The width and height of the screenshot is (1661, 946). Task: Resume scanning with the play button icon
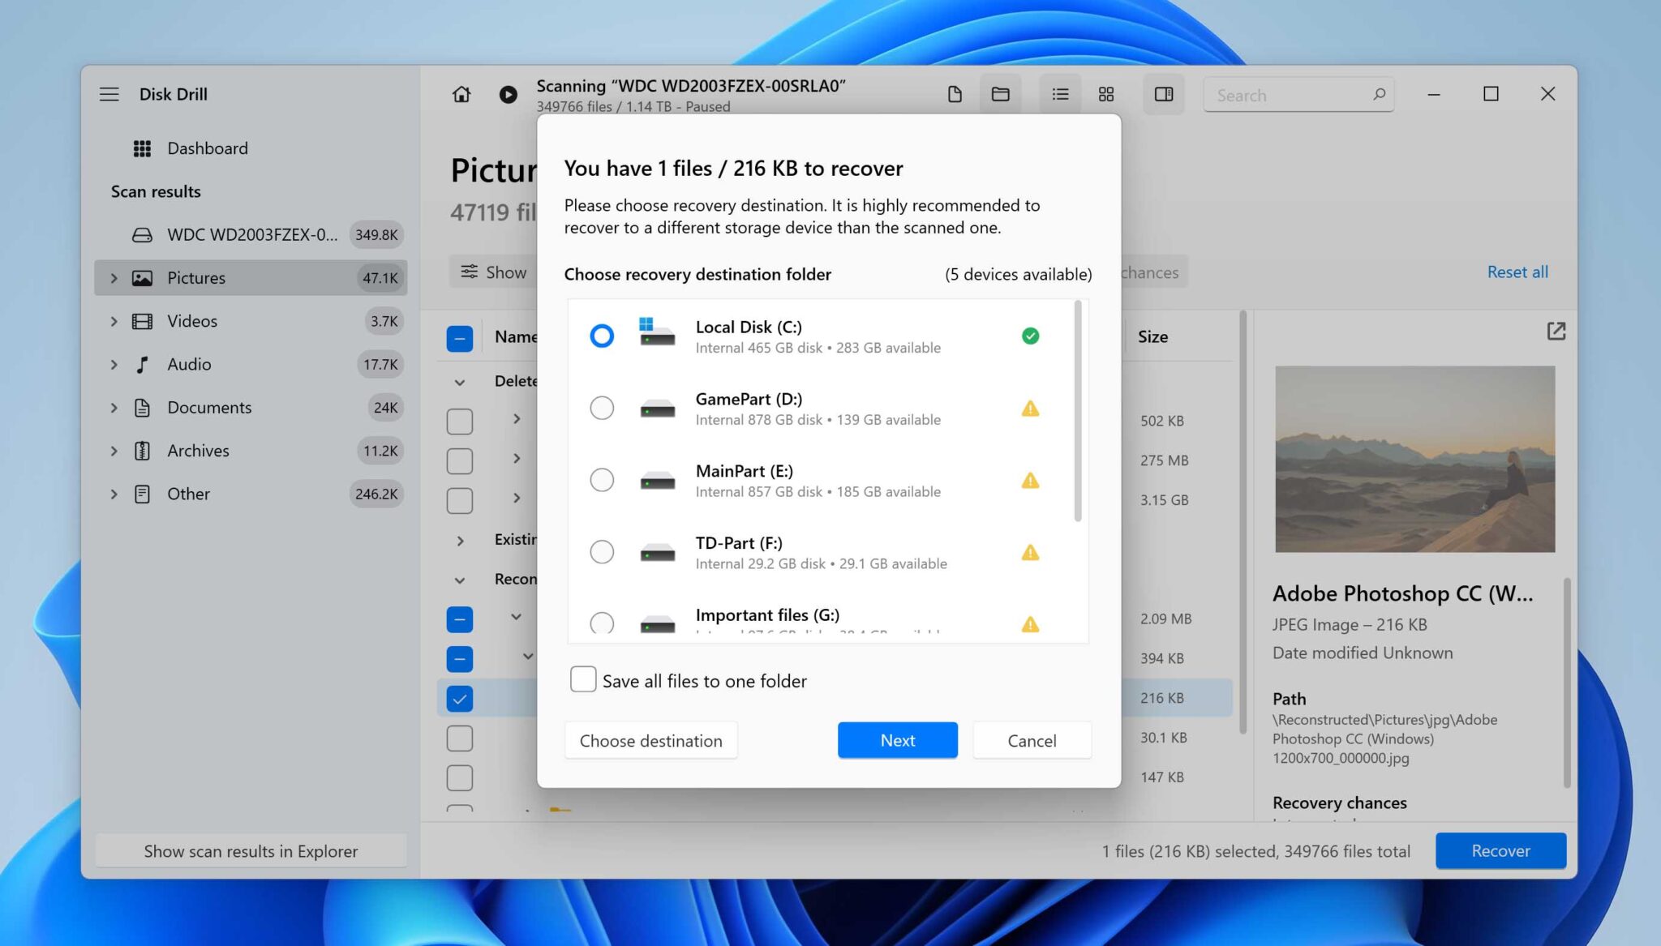coord(508,94)
